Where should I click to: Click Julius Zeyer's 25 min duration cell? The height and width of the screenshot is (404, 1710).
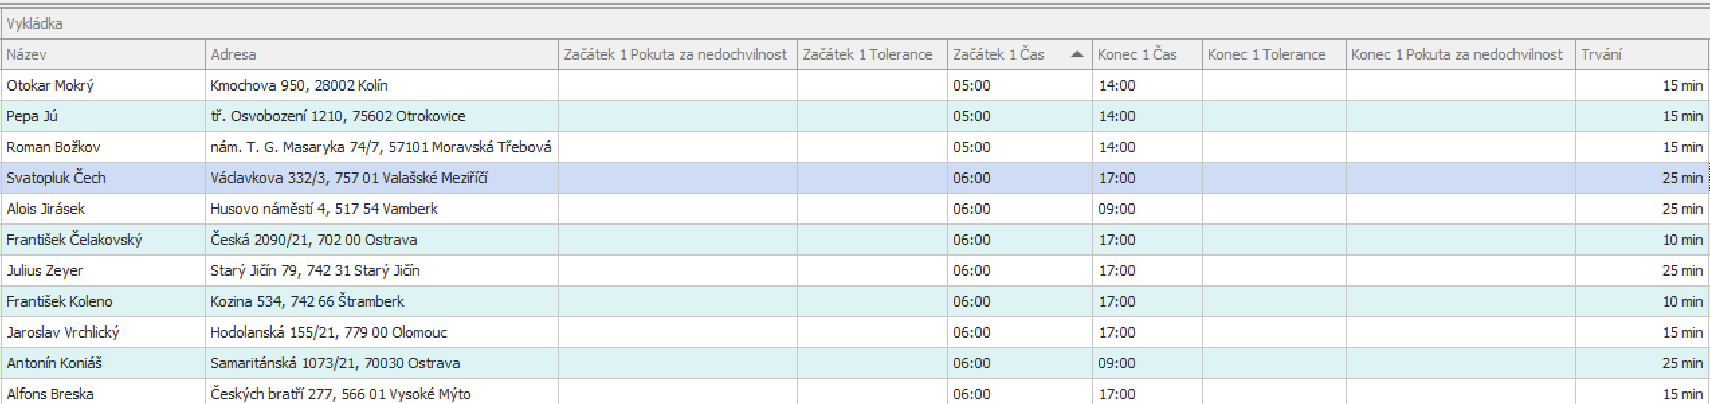pyautogui.click(x=1642, y=270)
